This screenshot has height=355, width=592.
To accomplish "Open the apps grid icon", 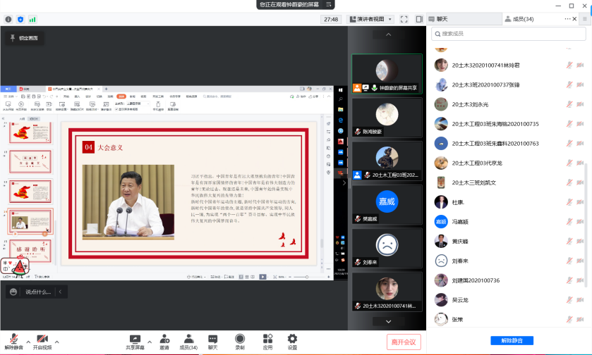I will (x=267, y=340).
